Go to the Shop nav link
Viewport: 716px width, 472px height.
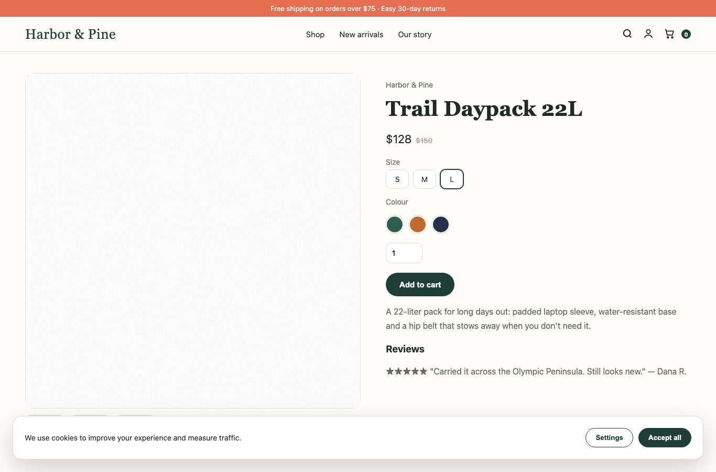pyautogui.click(x=315, y=35)
